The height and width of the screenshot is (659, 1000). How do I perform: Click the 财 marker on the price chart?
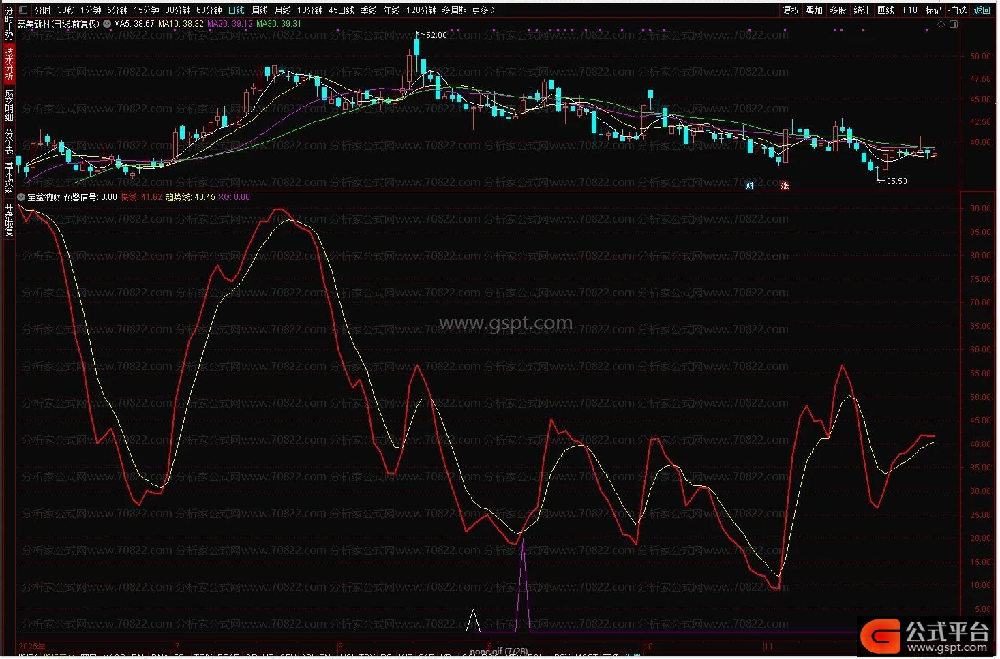pyautogui.click(x=749, y=185)
